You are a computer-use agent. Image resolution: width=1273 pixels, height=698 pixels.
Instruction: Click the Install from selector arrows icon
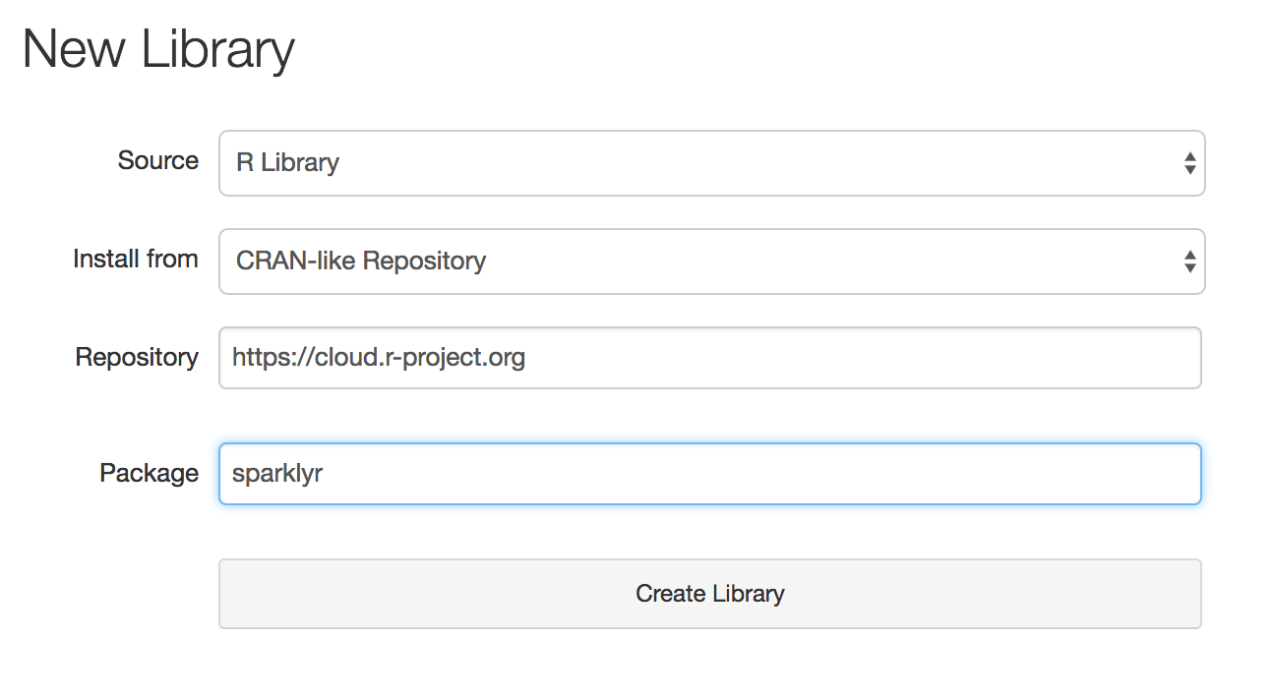(1189, 262)
